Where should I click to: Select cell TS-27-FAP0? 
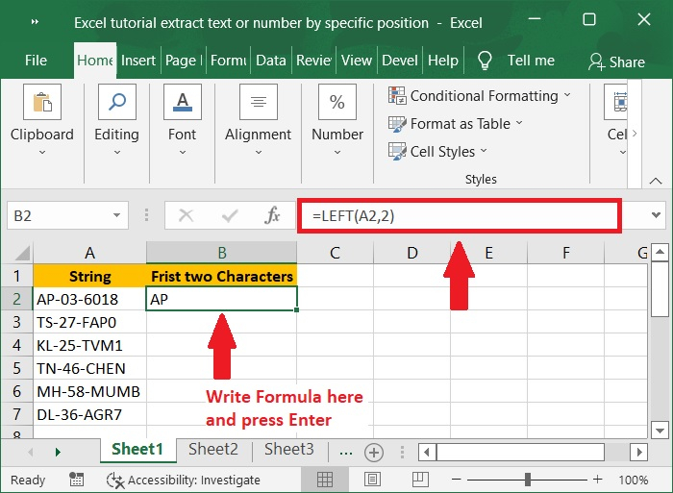click(89, 322)
